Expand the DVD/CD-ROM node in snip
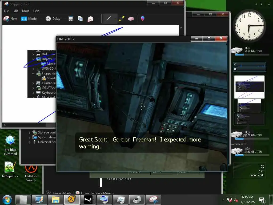This screenshot has width=273, height=205. click(x=33, y=69)
